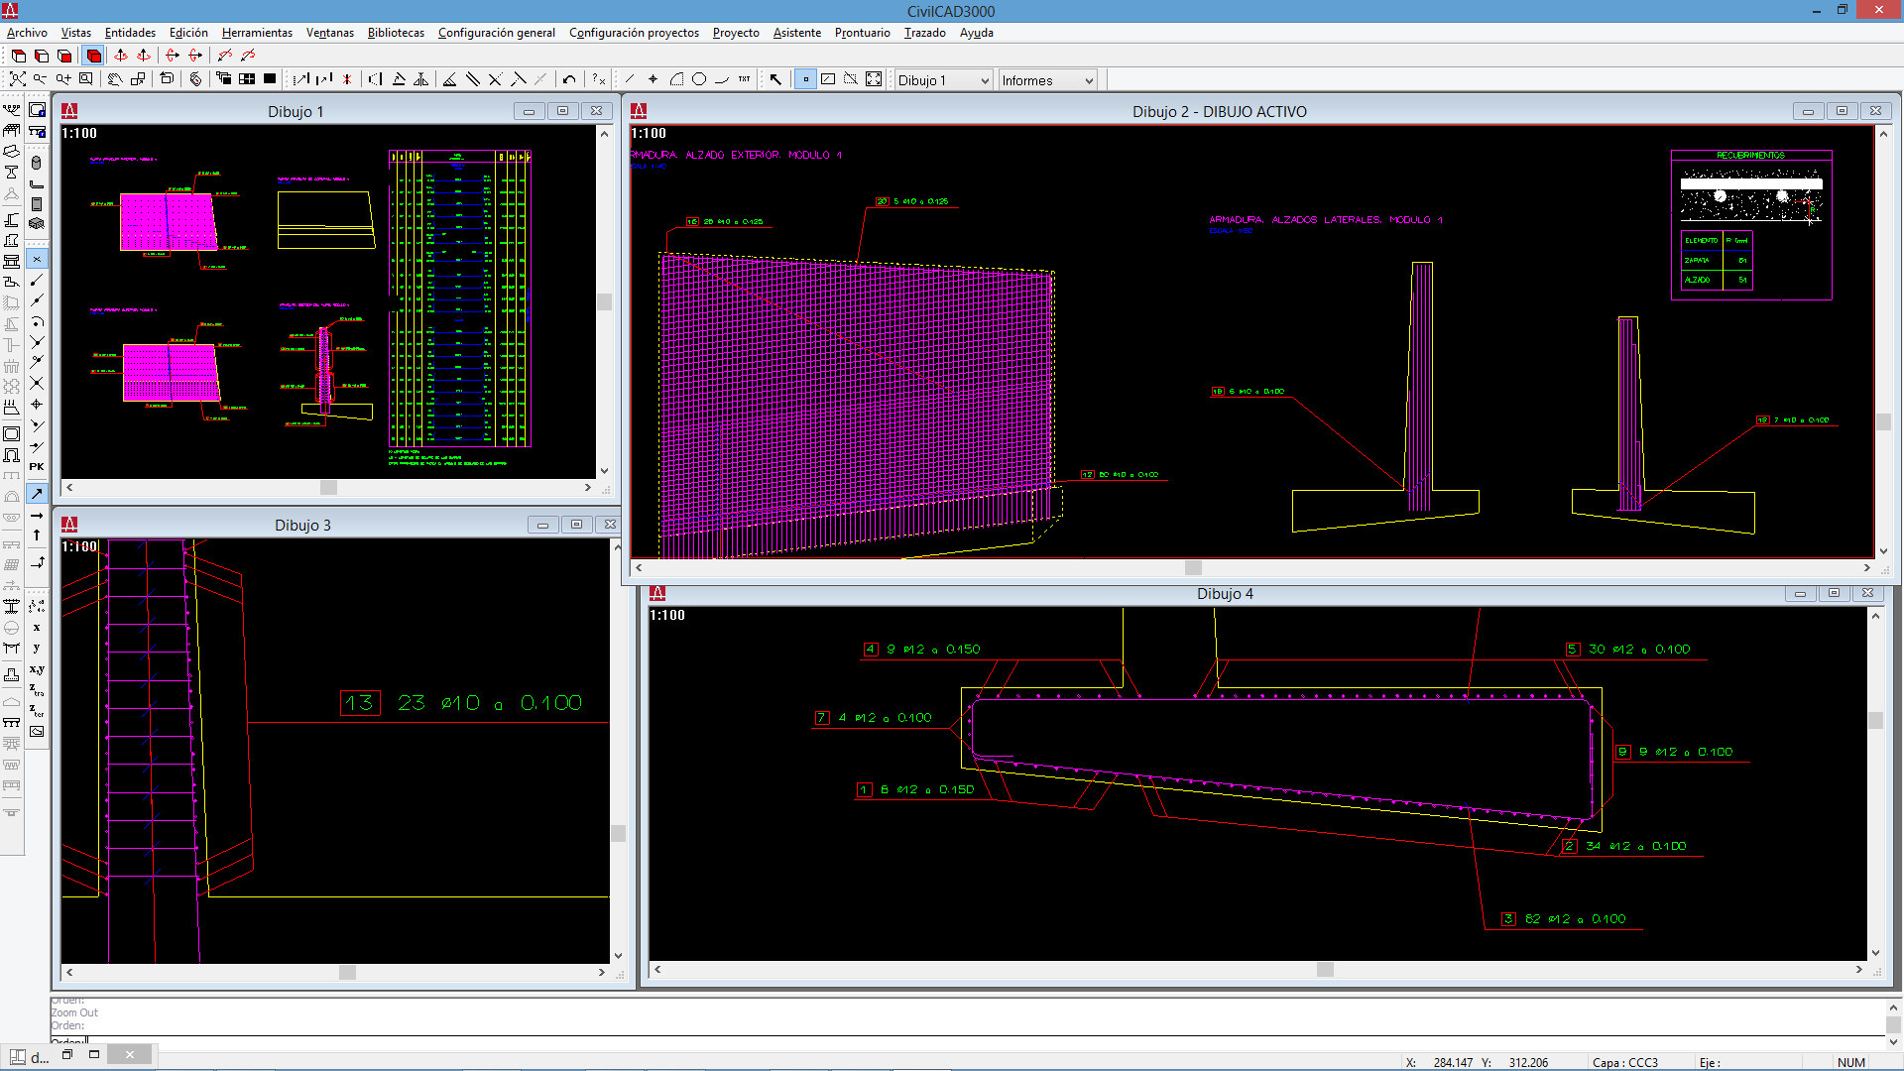Click the Orden command input line
The width and height of the screenshot is (1904, 1071).
(967, 1041)
